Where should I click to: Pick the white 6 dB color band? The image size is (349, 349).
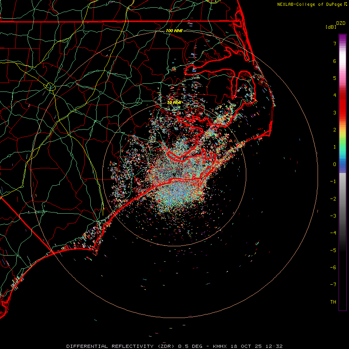(x=342, y=61)
